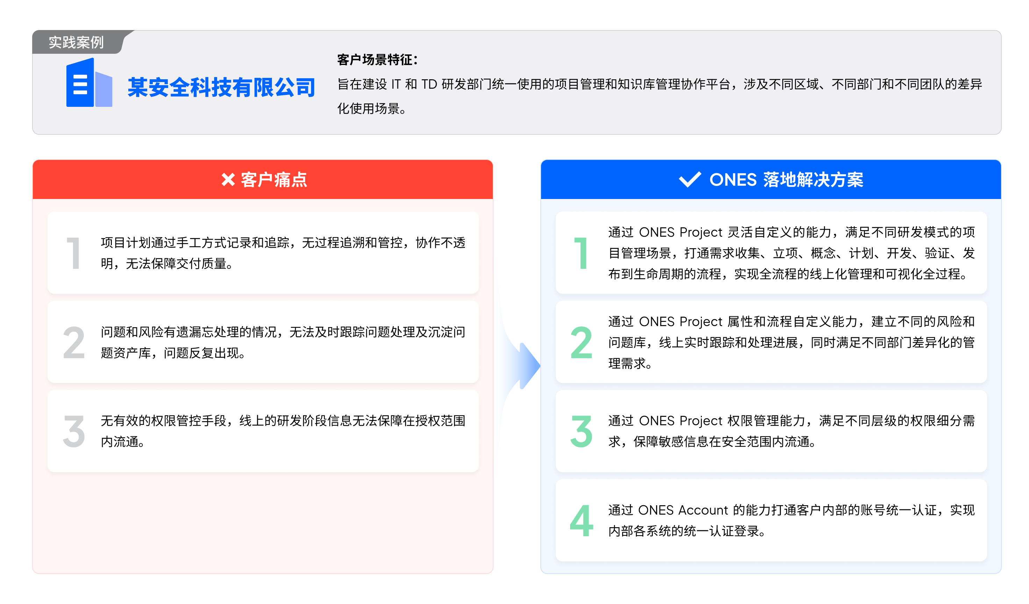Screen dimensions: 1029x604
Task: Click the 某安全科技有限公司 company name
Action: pyautogui.click(x=221, y=87)
